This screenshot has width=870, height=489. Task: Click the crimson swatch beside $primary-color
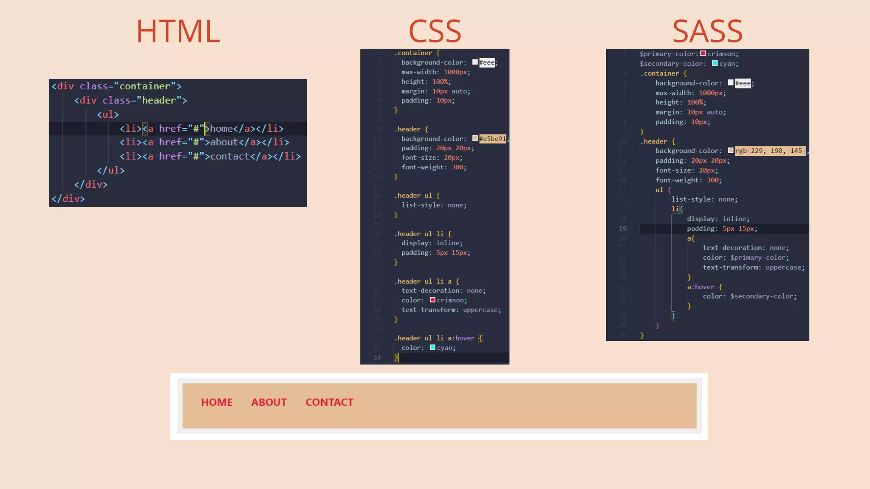[x=703, y=53]
